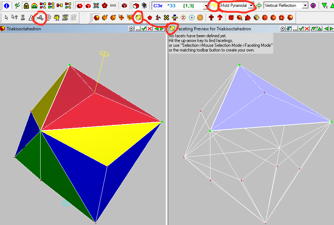Screen dimensions: 334x225
Task: Toggle the green spin model icon
Action: pos(17,5)
